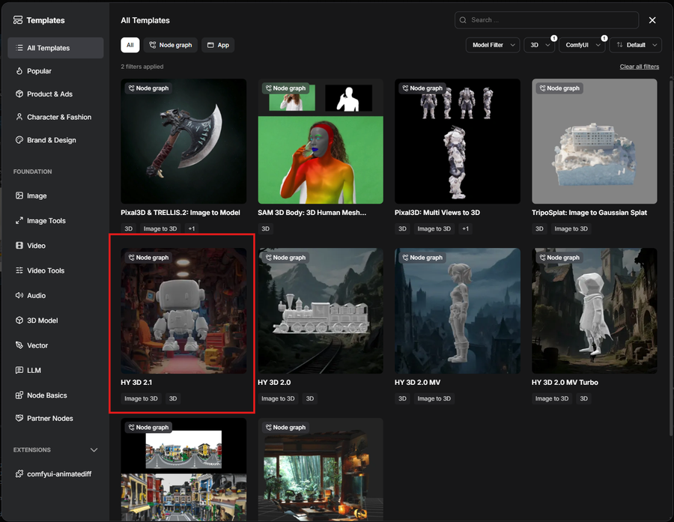
Task: Click the Video Tools icon
Action: click(x=19, y=270)
